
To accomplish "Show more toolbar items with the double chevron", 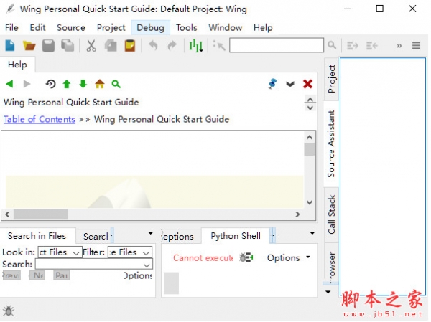I will coord(399,46).
